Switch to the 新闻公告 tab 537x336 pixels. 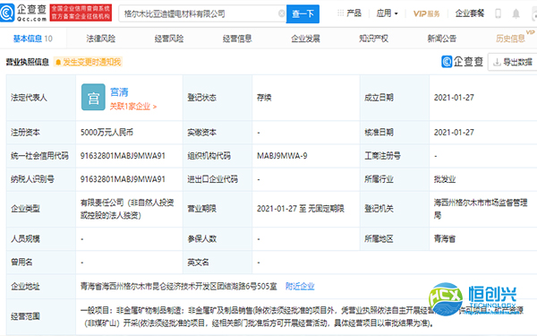click(x=442, y=39)
